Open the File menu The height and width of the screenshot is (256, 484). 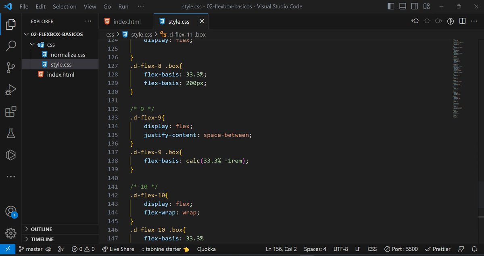tap(24, 6)
